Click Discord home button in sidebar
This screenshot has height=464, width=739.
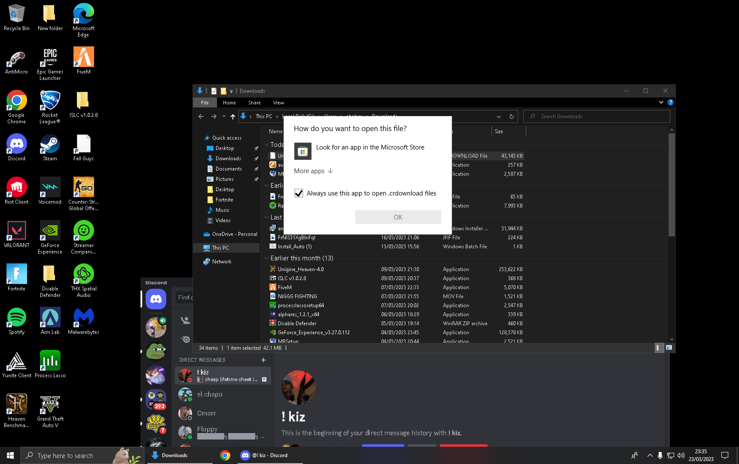click(156, 299)
